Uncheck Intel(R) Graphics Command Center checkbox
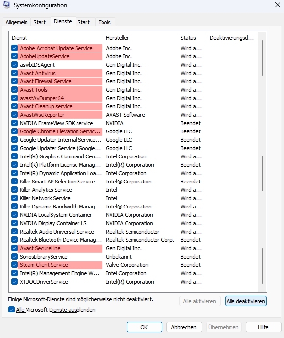The height and width of the screenshot is (338, 284). click(x=14, y=156)
